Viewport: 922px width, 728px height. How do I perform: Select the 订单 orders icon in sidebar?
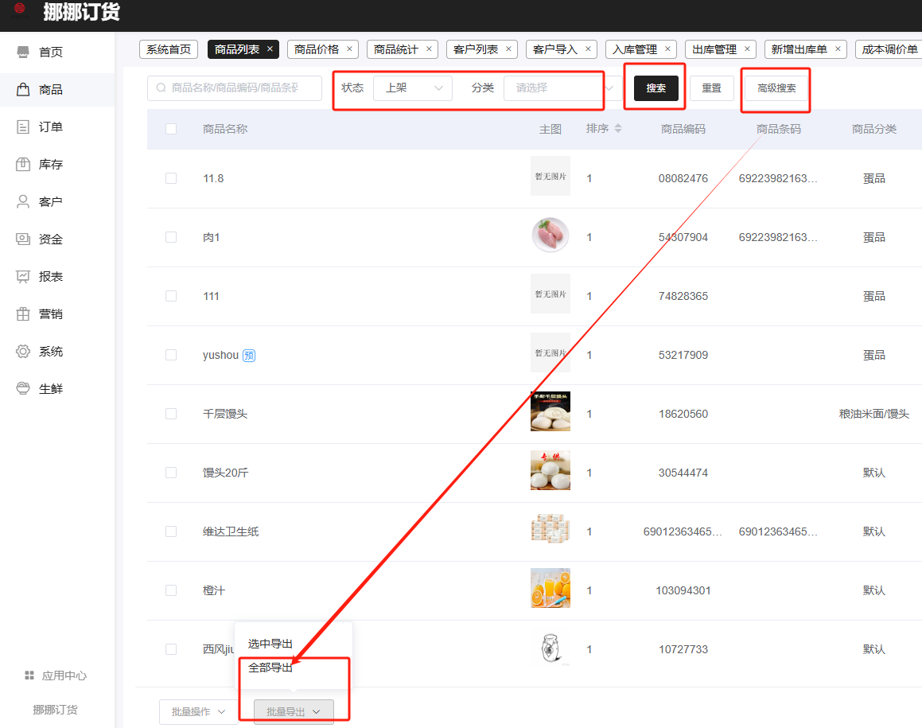pos(24,127)
